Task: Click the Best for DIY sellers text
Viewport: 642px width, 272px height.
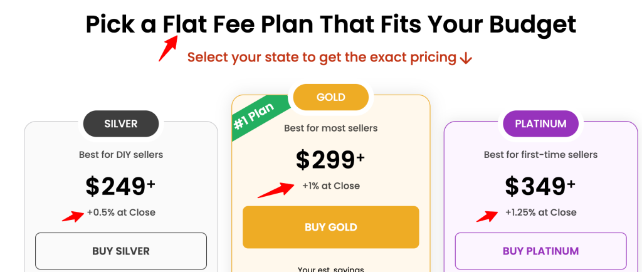Action: pyautogui.click(x=121, y=154)
